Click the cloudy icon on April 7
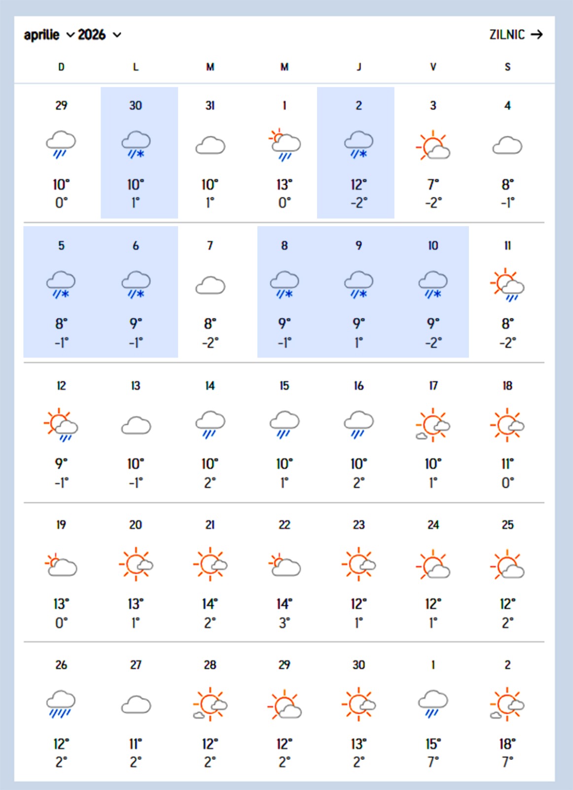Image resolution: width=573 pixels, height=790 pixels. click(x=210, y=286)
